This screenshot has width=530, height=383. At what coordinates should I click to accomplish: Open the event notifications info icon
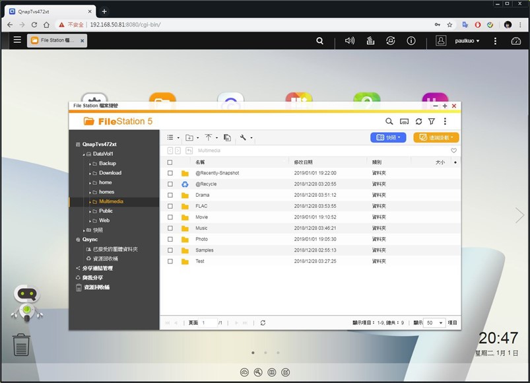click(x=411, y=41)
